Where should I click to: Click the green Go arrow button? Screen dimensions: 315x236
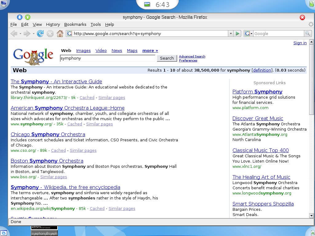tap(237, 33)
